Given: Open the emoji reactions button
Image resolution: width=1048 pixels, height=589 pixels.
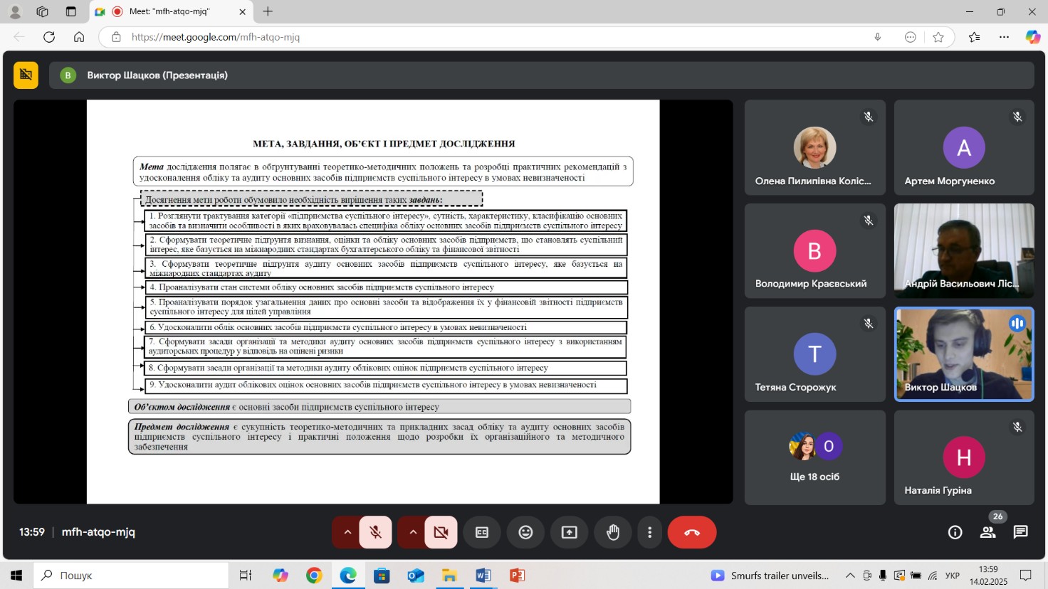Looking at the screenshot, I should pos(525,532).
